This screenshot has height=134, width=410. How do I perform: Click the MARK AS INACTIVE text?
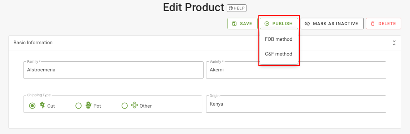pyautogui.click(x=336, y=23)
